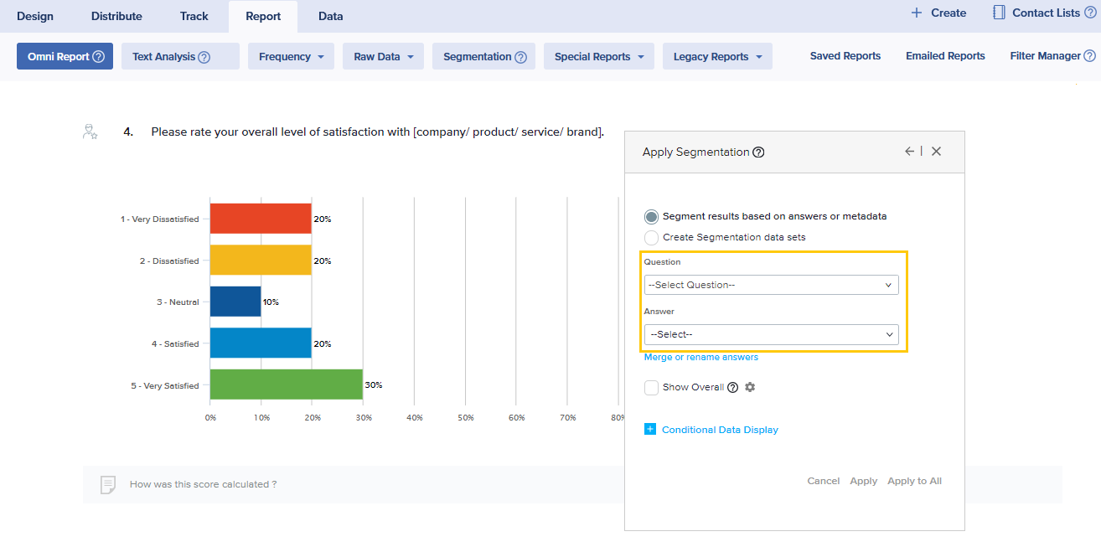Click the Contact Lists book icon
This screenshot has width=1101, height=547.
point(999,13)
